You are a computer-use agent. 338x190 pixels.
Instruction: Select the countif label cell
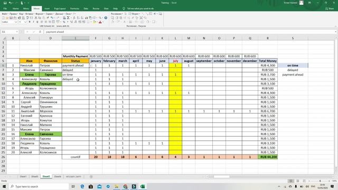pos(76,157)
